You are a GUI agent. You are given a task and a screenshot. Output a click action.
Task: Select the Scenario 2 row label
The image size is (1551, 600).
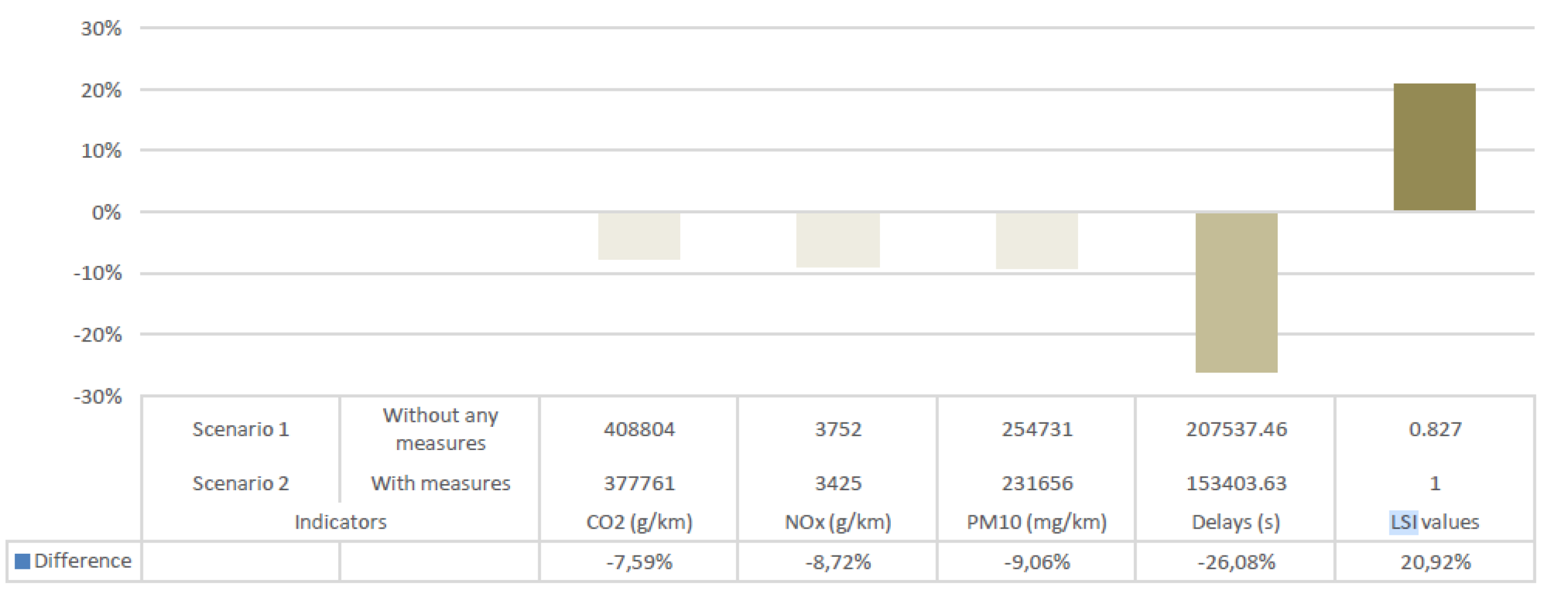pyautogui.click(x=240, y=483)
